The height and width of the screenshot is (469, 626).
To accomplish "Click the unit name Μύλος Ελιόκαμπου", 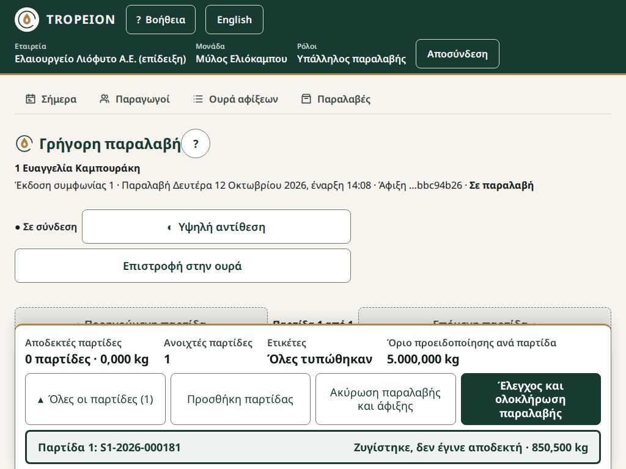I will pos(241,59).
